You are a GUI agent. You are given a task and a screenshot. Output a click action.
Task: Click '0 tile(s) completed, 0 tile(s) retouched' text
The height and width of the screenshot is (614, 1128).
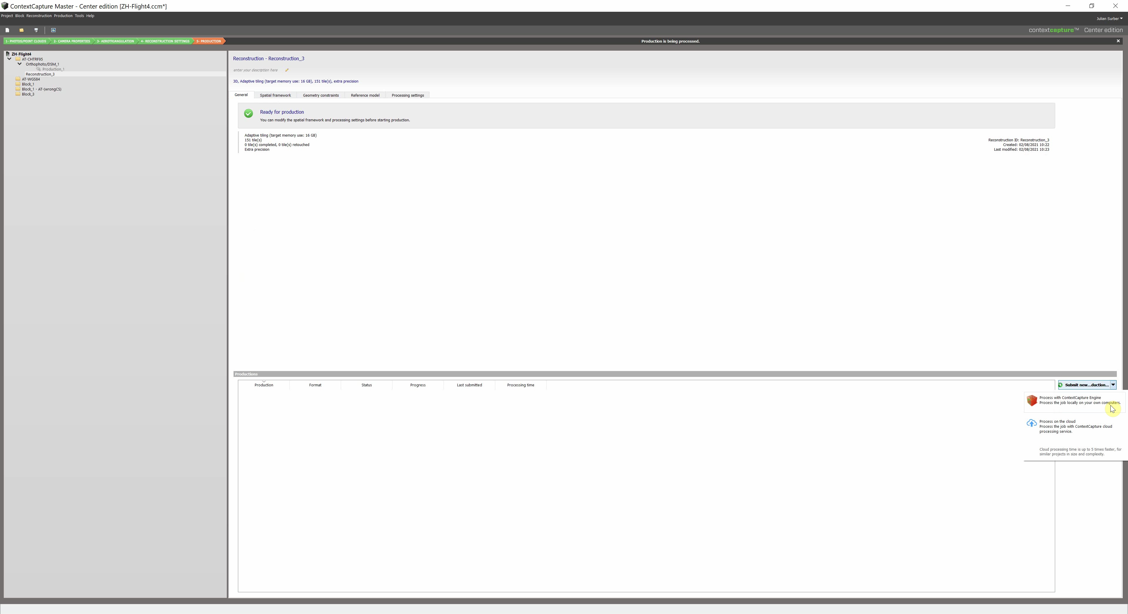tap(277, 145)
